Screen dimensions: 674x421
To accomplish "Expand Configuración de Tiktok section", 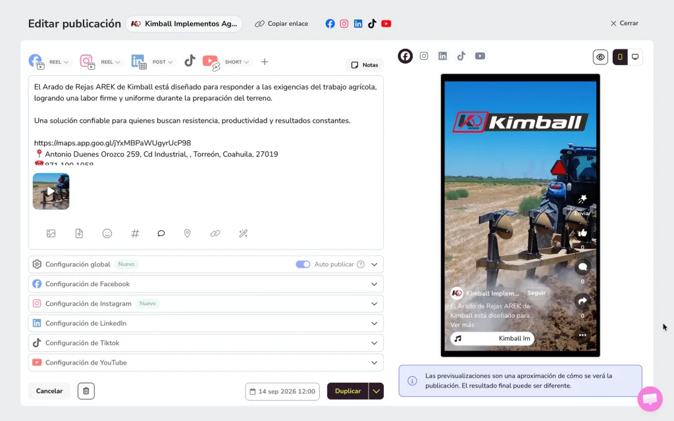I will coord(205,343).
